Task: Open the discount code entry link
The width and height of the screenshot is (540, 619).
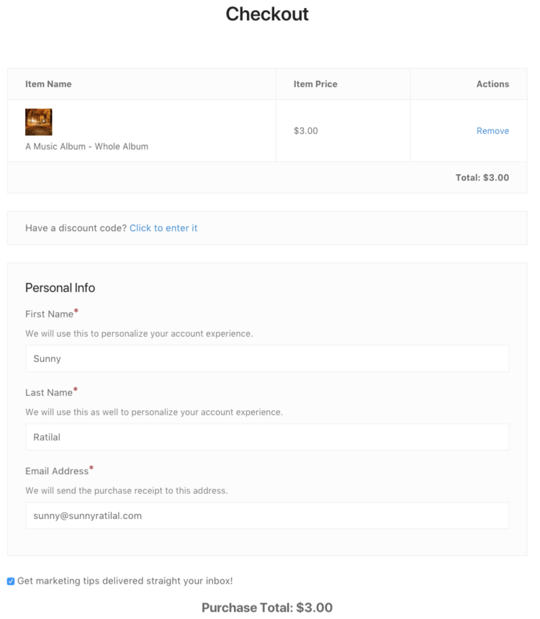Action: click(x=163, y=228)
